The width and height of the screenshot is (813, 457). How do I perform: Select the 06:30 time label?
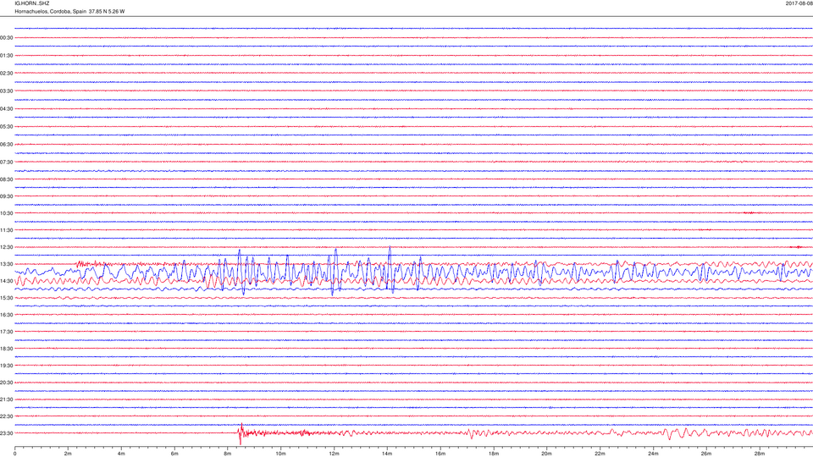tap(6, 145)
